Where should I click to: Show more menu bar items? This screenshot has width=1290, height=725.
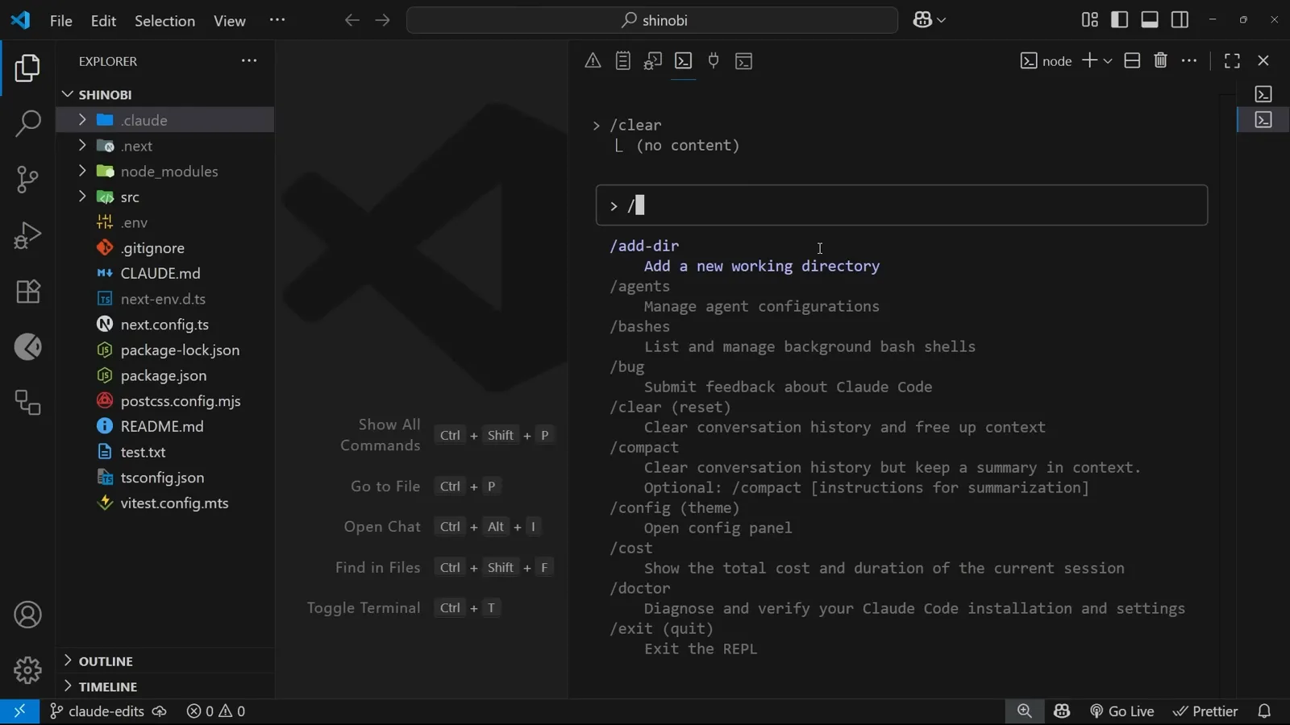(x=277, y=20)
